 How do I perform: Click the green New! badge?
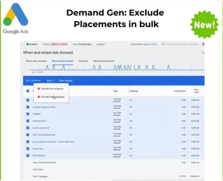click(x=204, y=25)
